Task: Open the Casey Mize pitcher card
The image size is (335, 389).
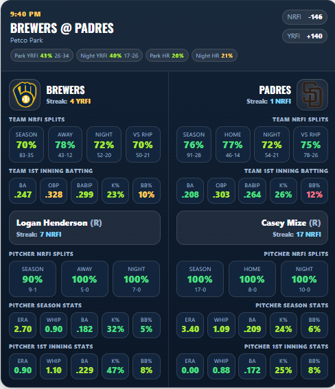Action: [x=252, y=228]
